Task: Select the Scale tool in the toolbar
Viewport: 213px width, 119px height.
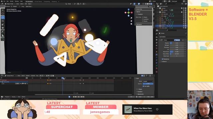Action: click(x=3, y=24)
